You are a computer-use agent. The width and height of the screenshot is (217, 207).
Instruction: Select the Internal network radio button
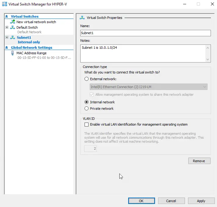(x=86, y=102)
